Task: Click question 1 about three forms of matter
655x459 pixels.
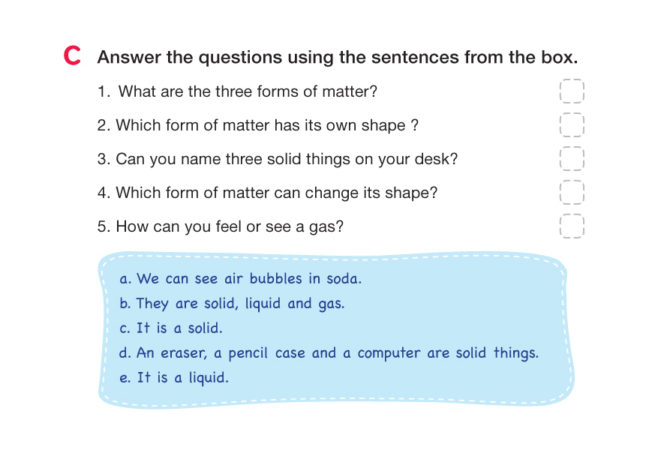Action: click(x=237, y=92)
